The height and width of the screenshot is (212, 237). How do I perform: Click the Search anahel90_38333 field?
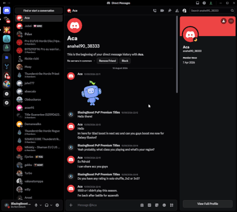212,10
